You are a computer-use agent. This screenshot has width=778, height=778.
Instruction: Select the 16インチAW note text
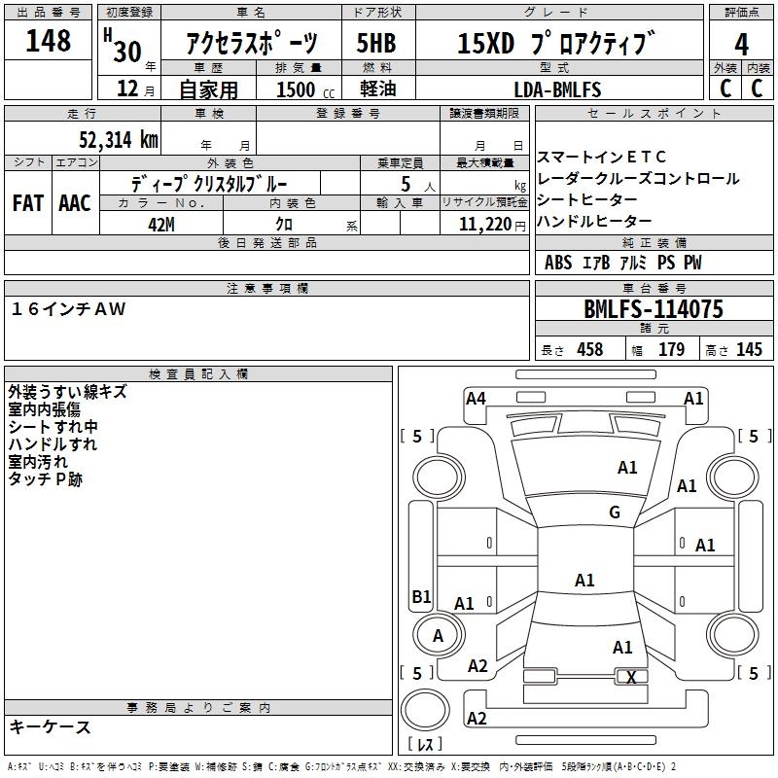tap(68, 309)
